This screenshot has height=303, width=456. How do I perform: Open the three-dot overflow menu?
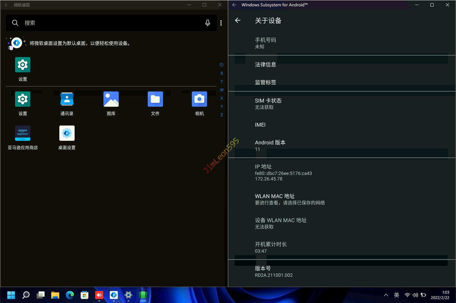(221, 23)
